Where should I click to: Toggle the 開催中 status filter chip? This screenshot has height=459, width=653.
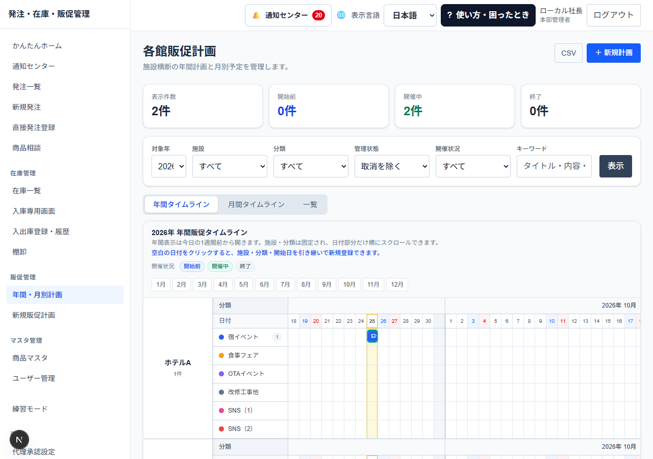point(220,266)
